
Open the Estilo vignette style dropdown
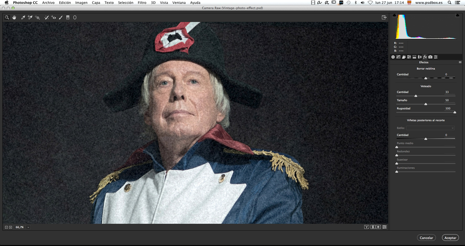430,128
